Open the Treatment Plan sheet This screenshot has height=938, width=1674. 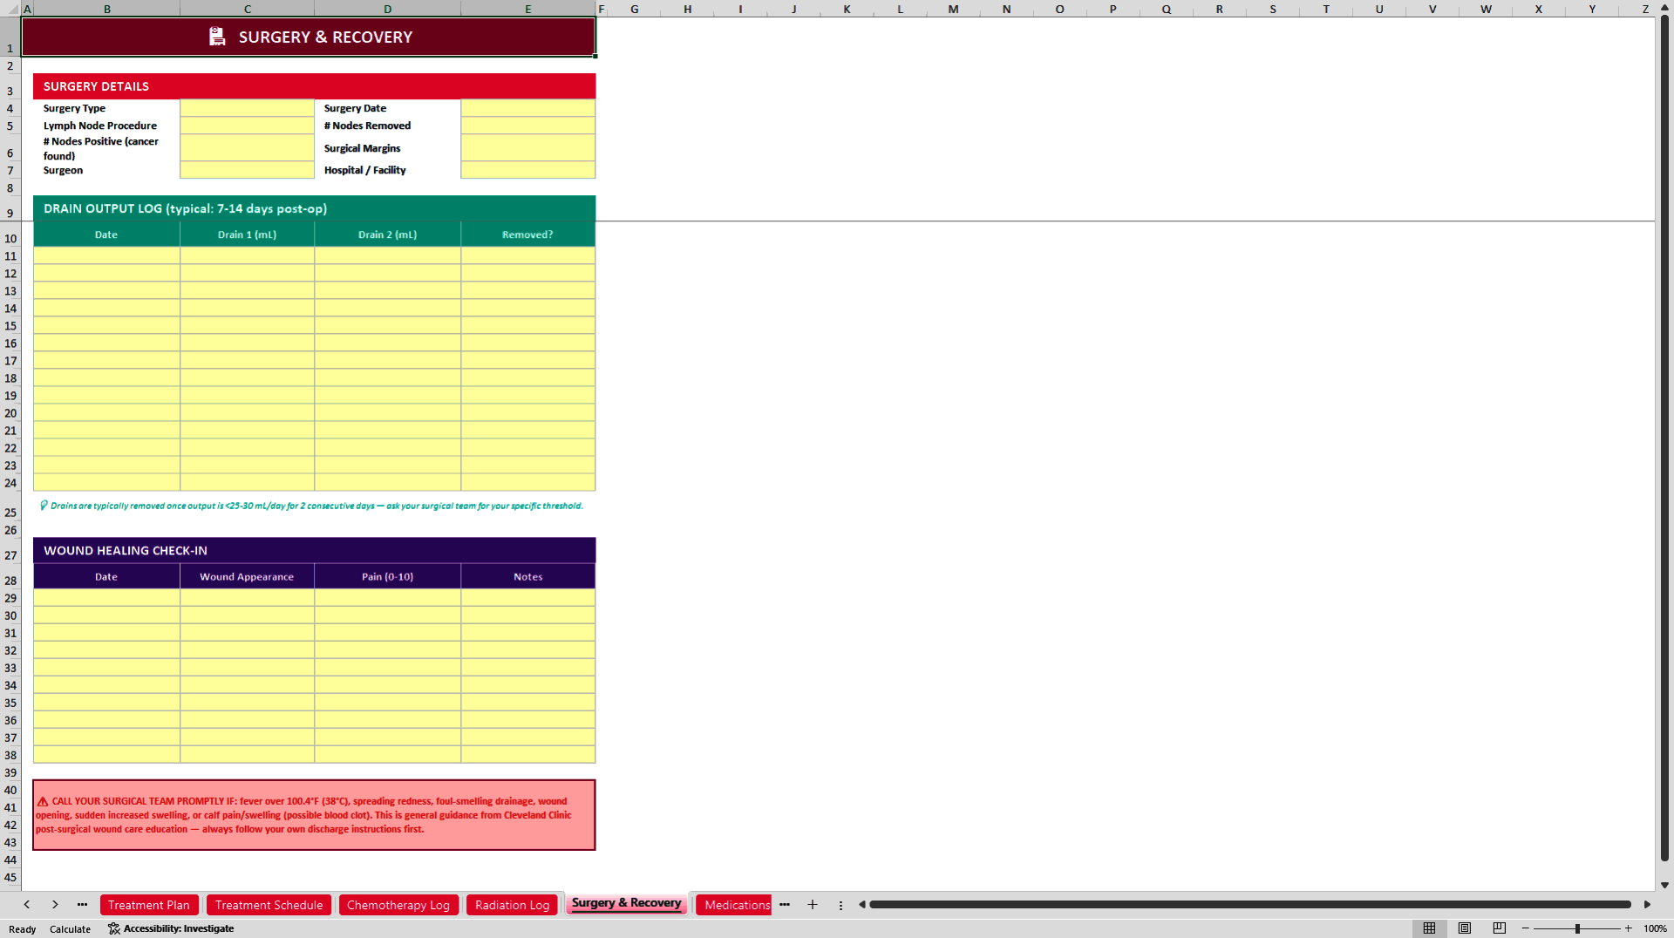(x=149, y=905)
